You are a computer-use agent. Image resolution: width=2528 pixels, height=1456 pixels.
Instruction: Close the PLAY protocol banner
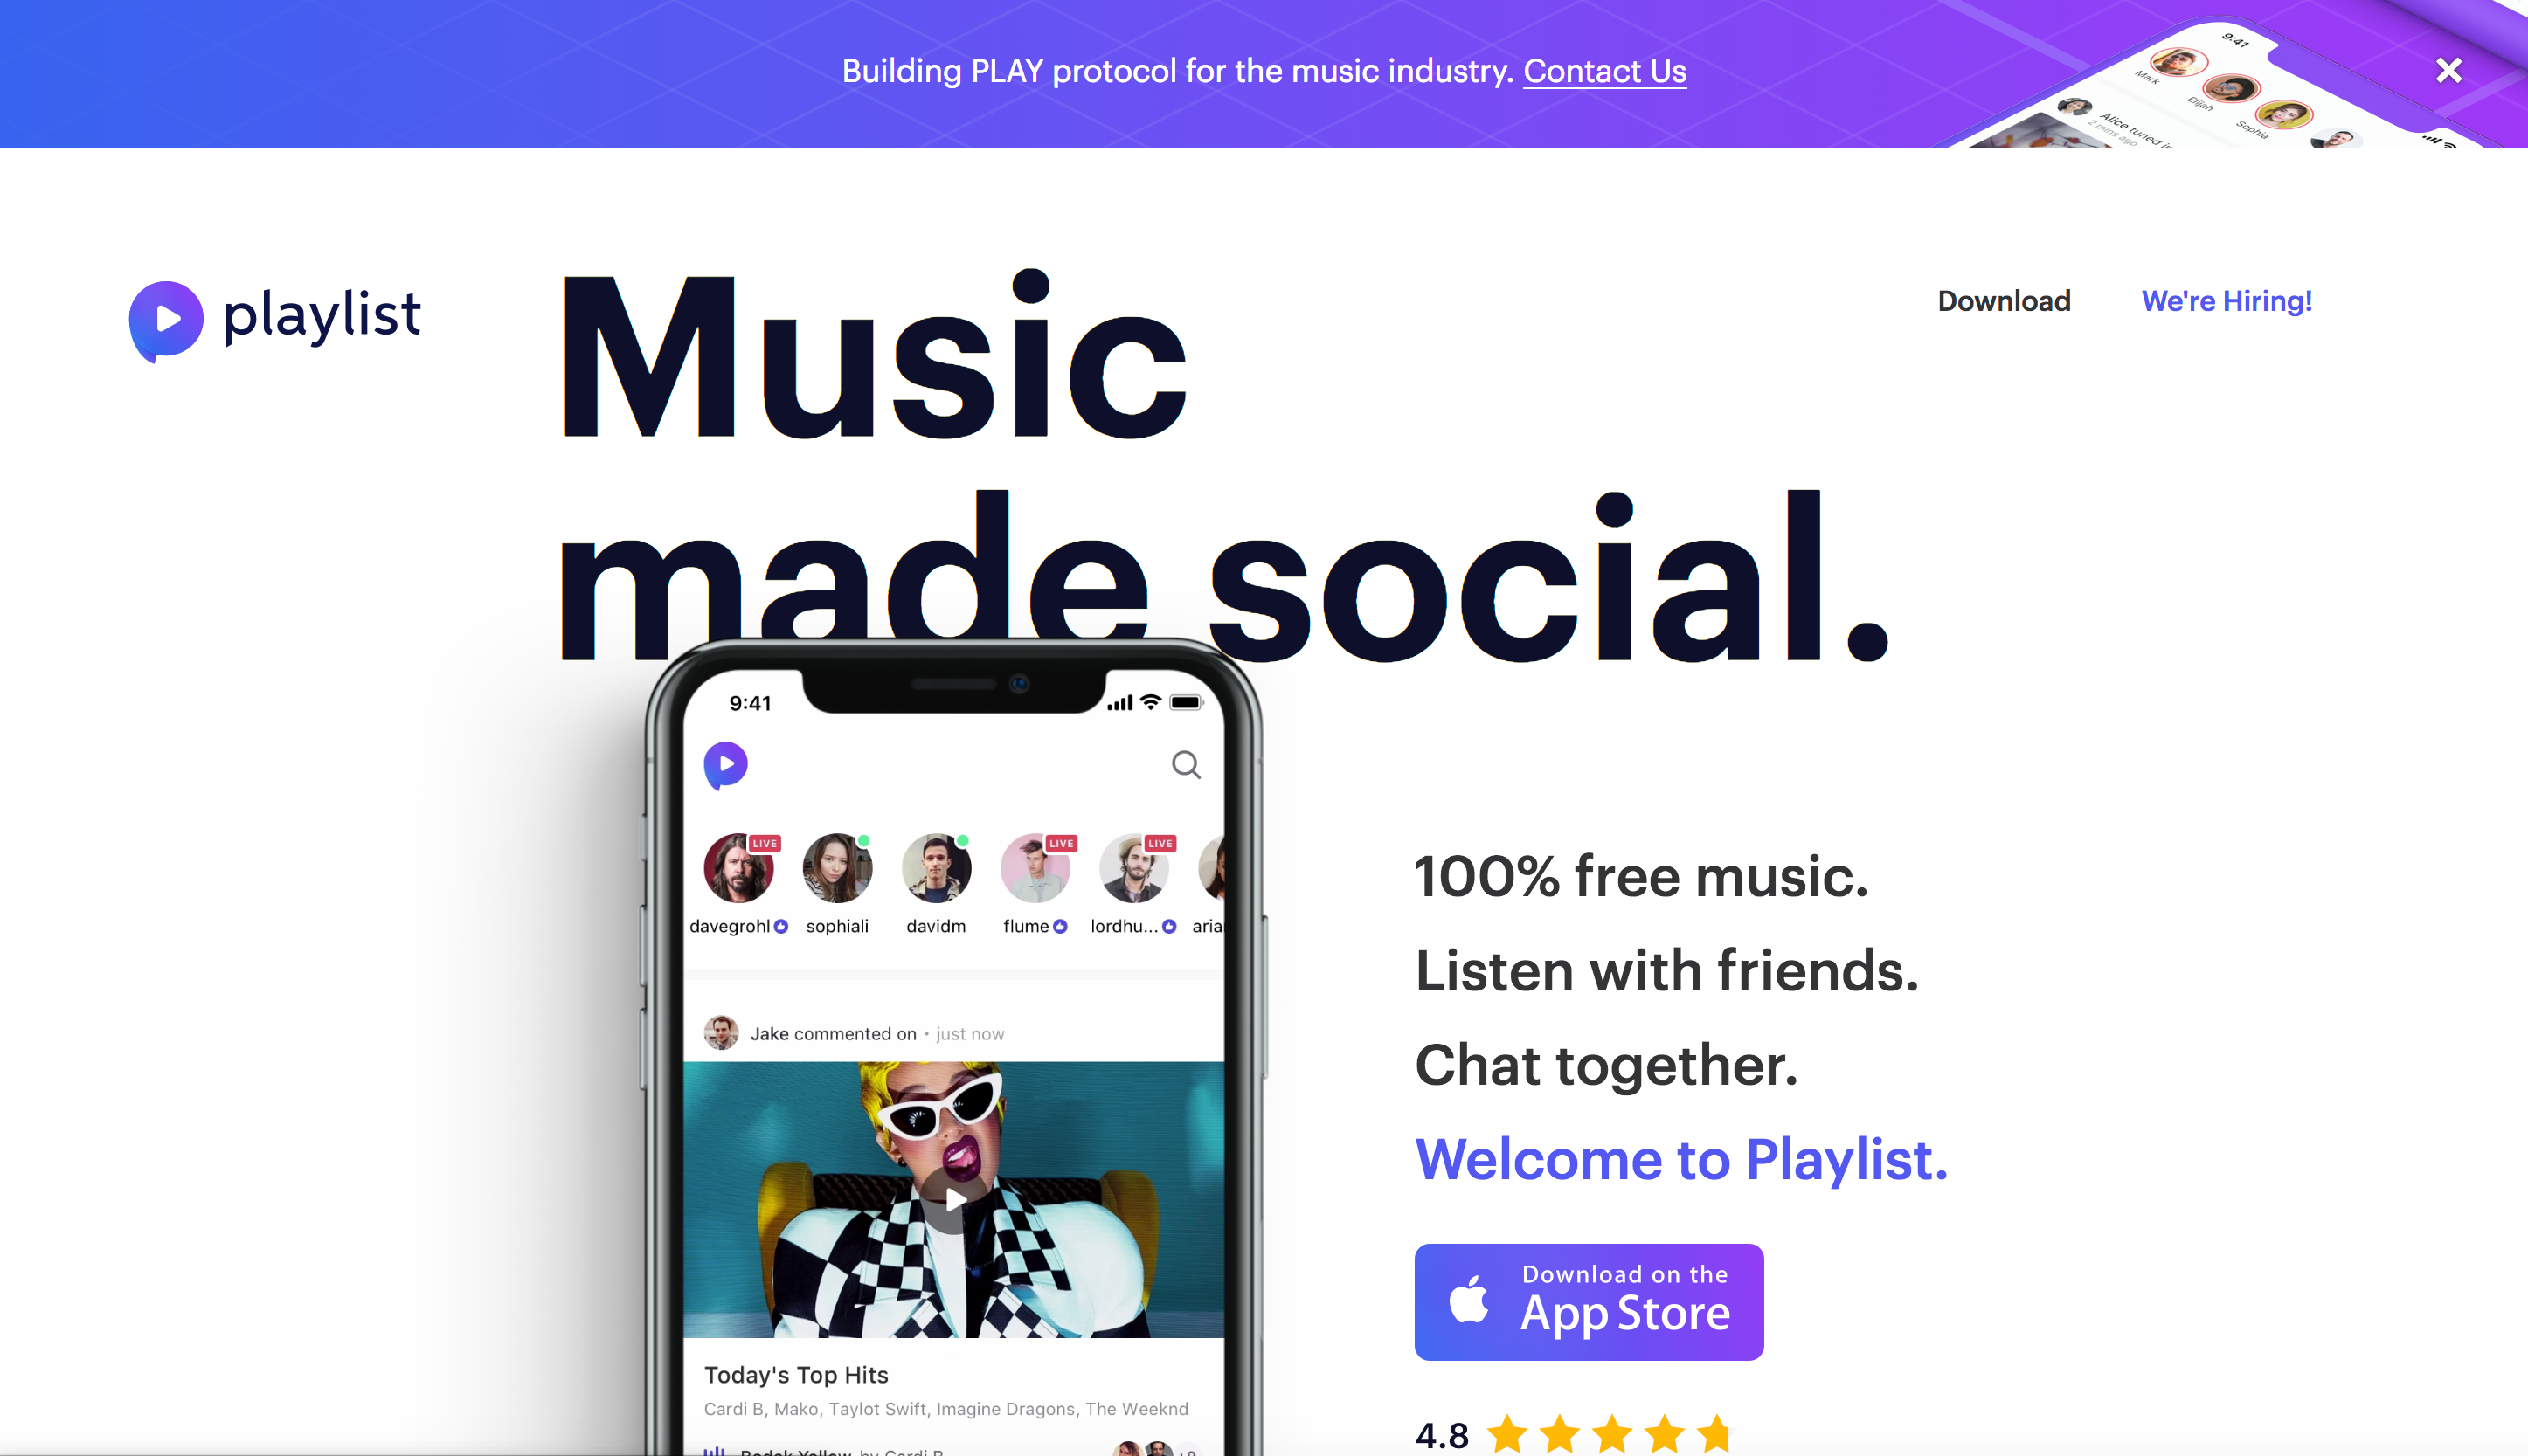(2448, 70)
